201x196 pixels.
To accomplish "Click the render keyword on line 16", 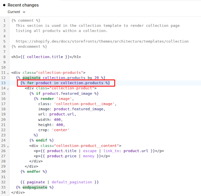I will click(x=47, y=99).
